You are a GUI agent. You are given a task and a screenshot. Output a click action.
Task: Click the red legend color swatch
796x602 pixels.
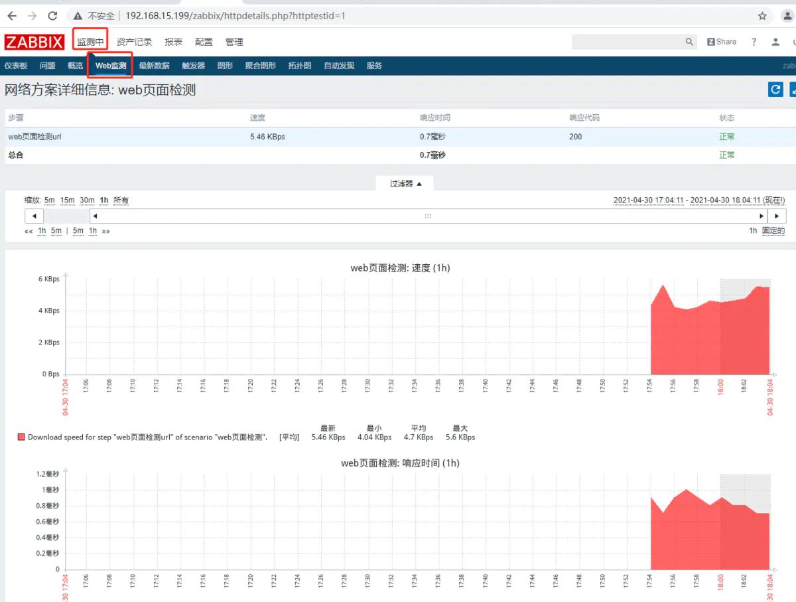click(x=21, y=437)
